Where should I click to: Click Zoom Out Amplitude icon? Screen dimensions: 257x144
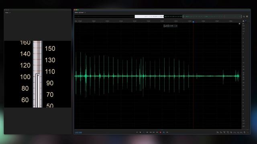(221, 132)
